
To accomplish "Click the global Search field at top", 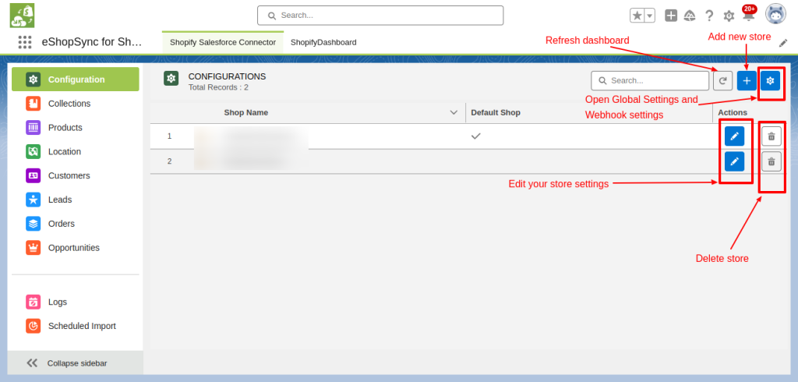I will coord(380,16).
